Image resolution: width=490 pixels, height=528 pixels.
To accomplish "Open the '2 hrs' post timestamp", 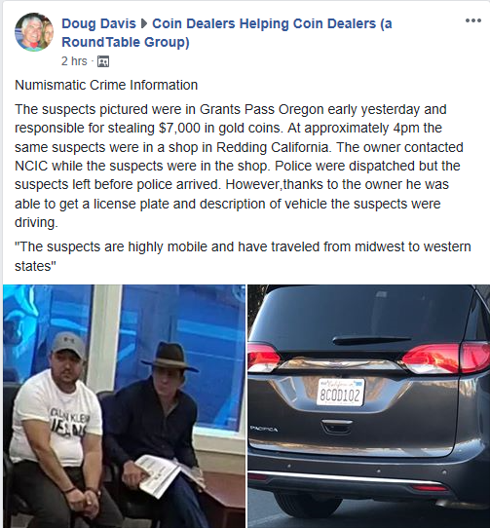I will 74,61.
